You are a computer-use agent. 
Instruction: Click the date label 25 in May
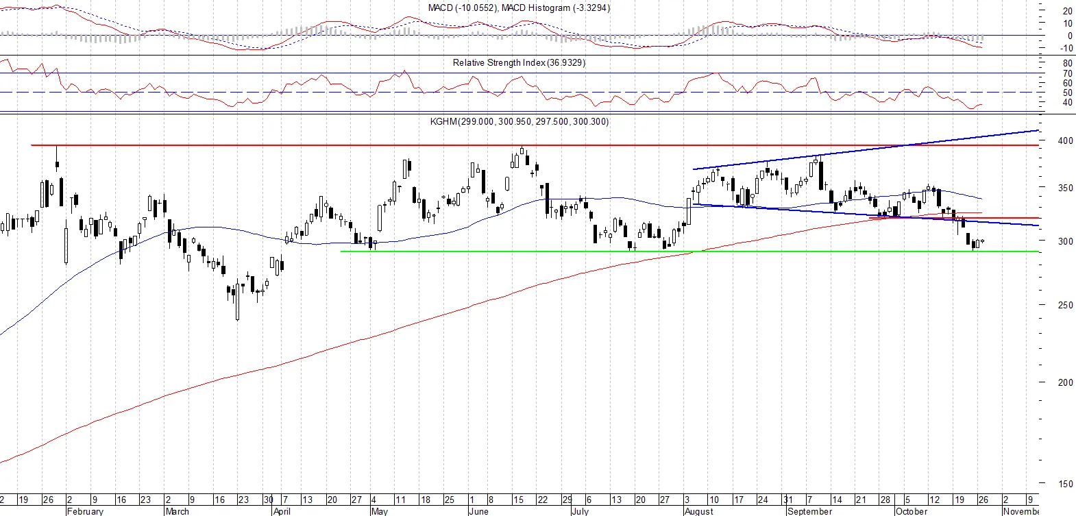coord(450,500)
